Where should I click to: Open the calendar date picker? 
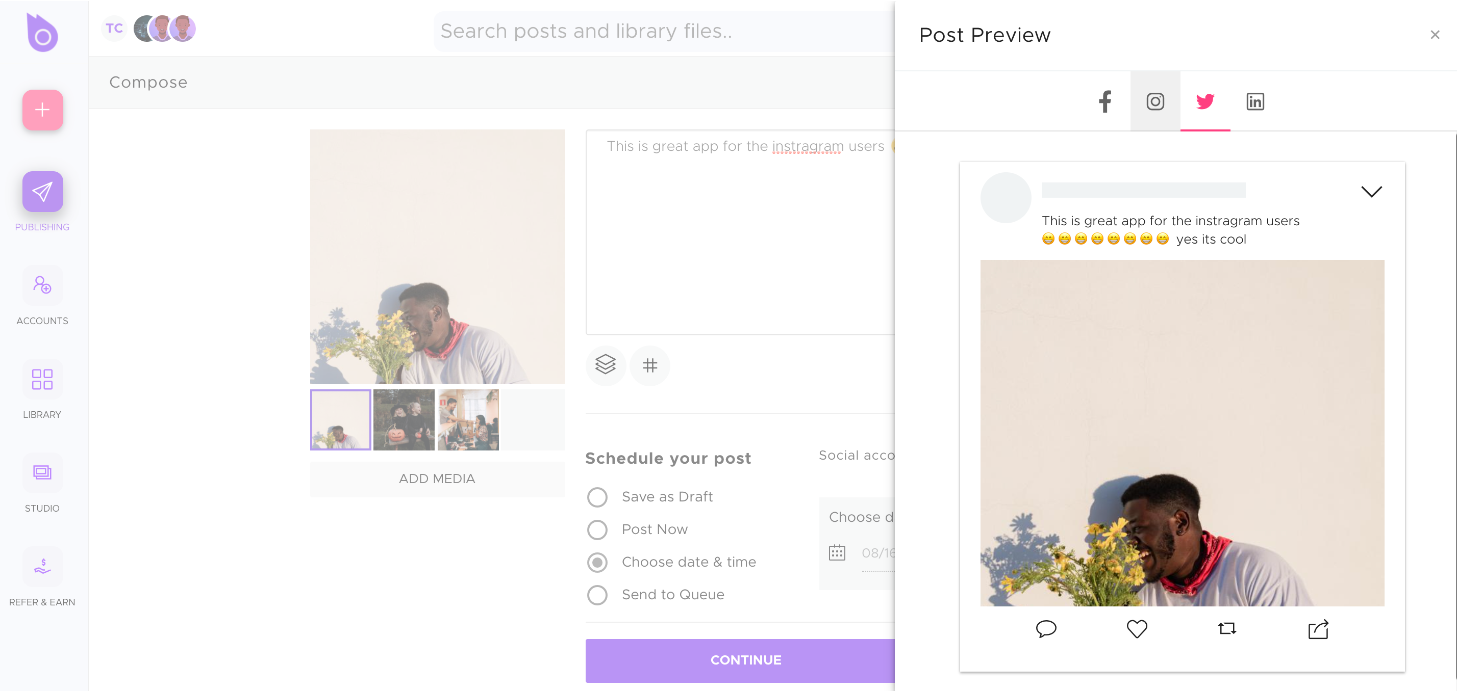838,552
